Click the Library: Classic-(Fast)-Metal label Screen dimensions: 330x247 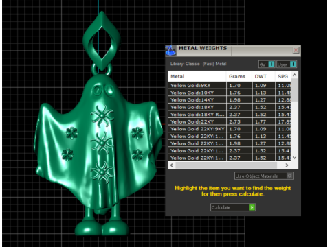[x=198, y=64]
